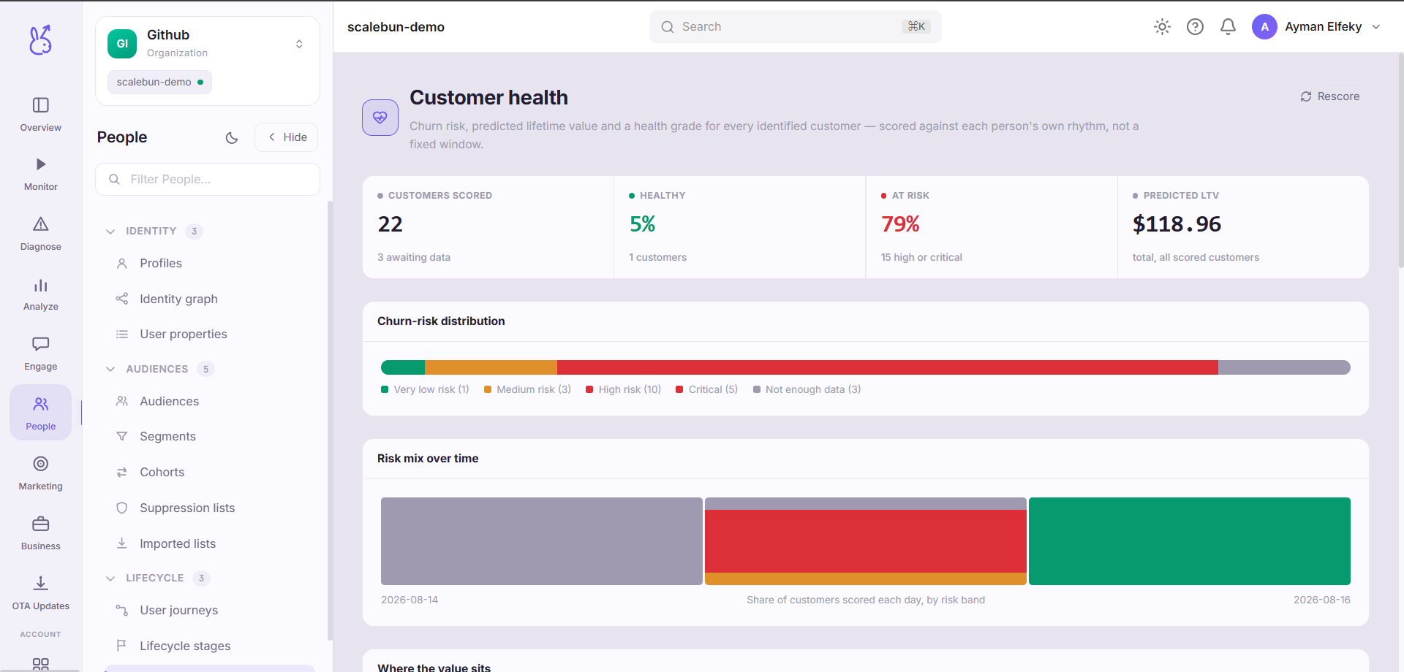Open the notifications bell
The height and width of the screenshot is (672, 1404).
[1228, 27]
